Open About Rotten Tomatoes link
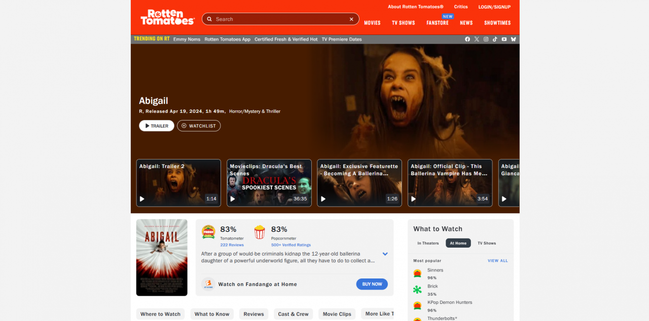649x321 pixels. click(x=416, y=7)
